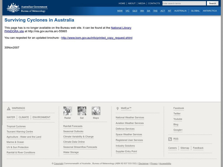Image resolution: width=223 pixels, height=167 pixels.
Task: Open Climate Data Online link
Action: pos(74,142)
